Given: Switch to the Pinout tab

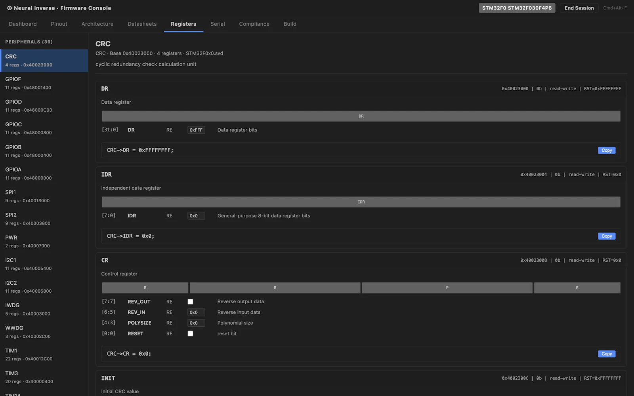Looking at the screenshot, I should coord(59,24).
